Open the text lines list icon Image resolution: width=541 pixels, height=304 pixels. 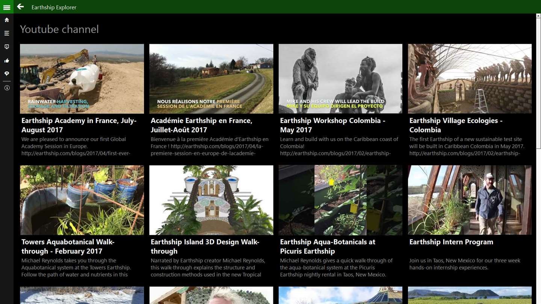click(7, 33)
